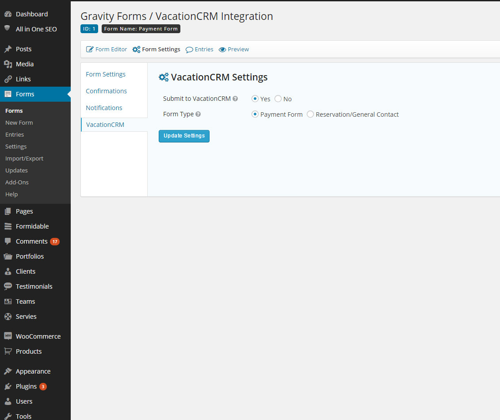Click the Dashboard gauge icon
The image size is (500, 420).
pos(8,14)
